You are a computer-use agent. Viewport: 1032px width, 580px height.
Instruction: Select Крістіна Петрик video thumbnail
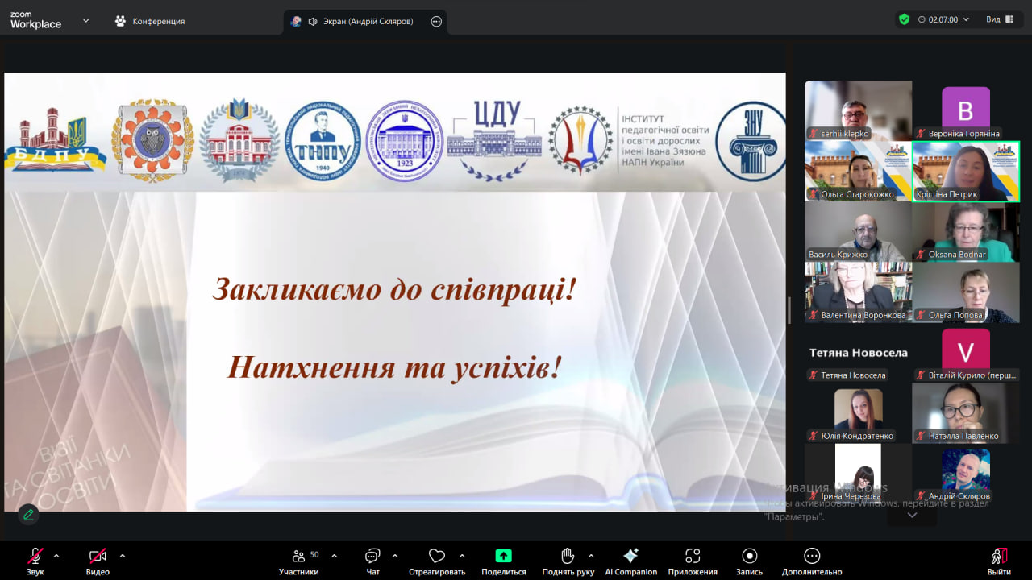(966, 172)
